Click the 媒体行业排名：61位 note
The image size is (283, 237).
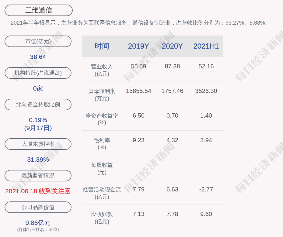[x=38, y=230]
